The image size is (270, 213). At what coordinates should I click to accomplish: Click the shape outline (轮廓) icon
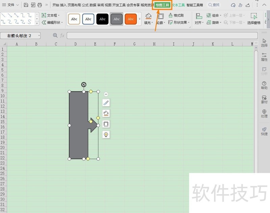[160, 16]
